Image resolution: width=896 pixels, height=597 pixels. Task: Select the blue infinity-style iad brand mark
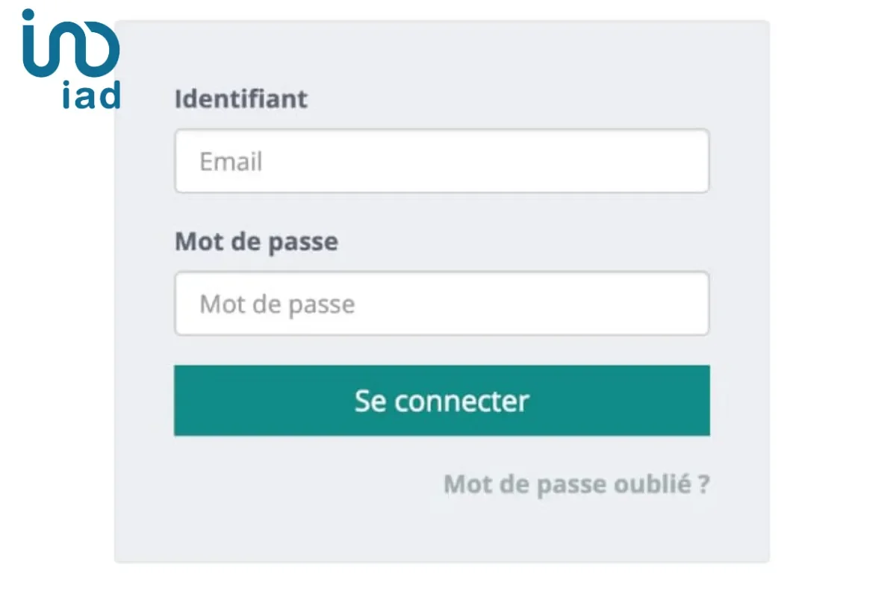[71, 45]
